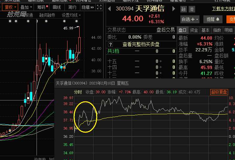235x160 pixels.
Task: Open the 叠加 overlay dropdown
Action: pos(26,7)
